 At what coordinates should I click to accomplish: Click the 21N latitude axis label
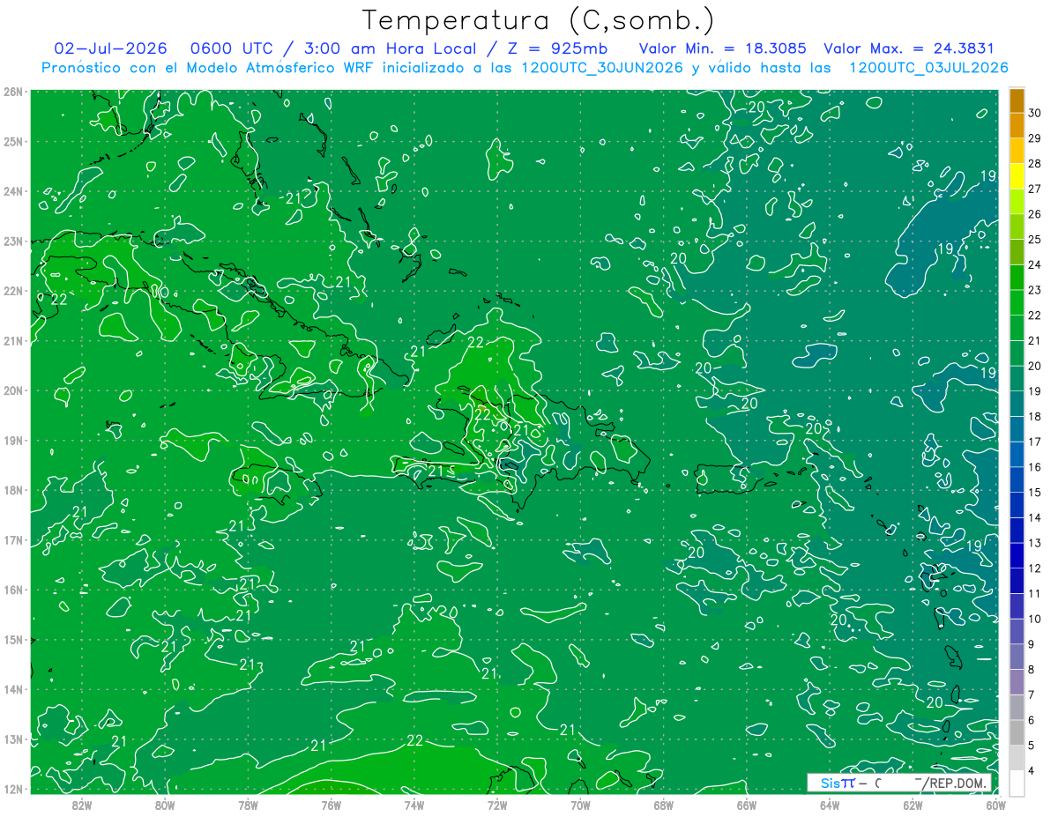tap(13, 340)
